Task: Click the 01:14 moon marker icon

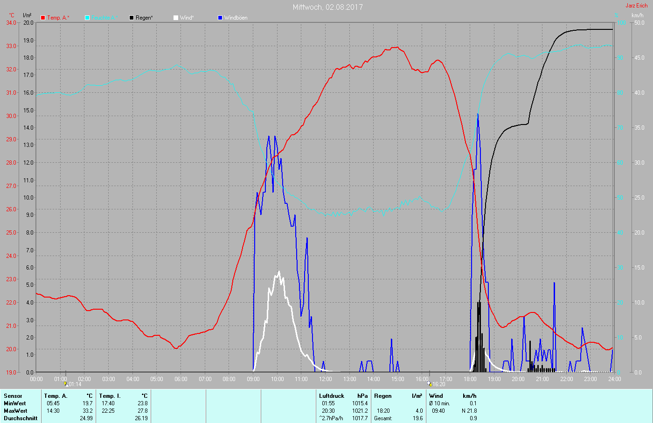Action: pyautogui.click(x=66, y=384)
